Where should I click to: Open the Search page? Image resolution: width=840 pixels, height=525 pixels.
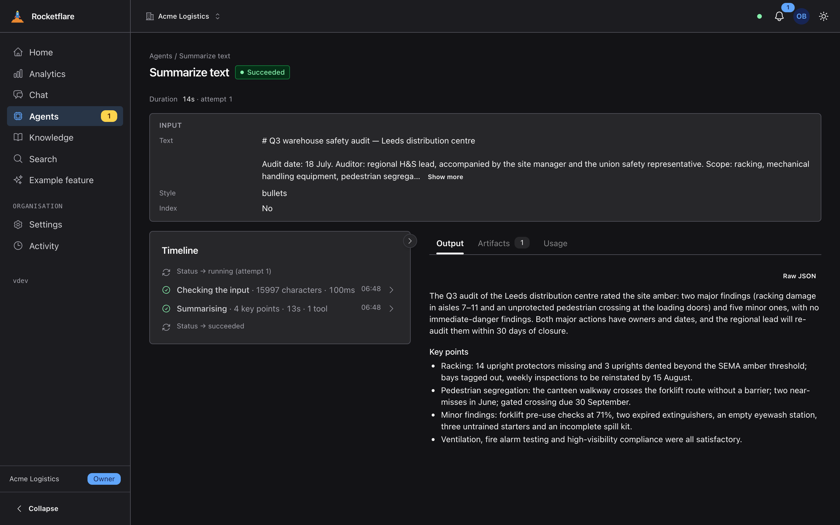tap(65, 159)
